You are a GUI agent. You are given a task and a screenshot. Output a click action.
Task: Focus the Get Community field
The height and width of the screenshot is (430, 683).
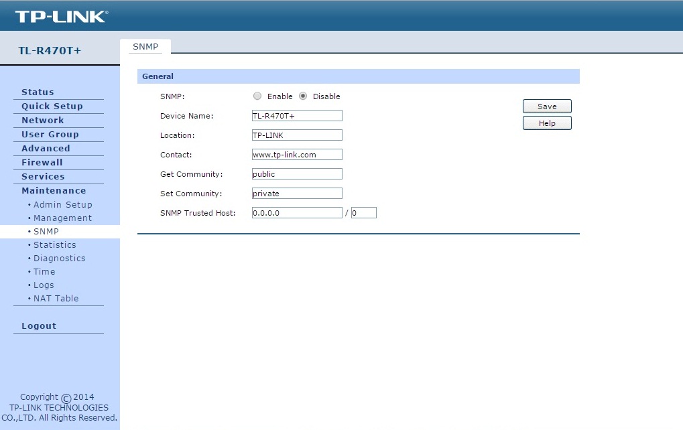(x=297, y=174)
